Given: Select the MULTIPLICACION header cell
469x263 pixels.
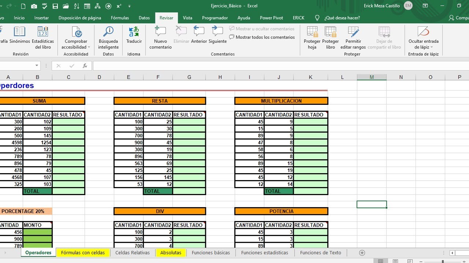Looking at the screenshot, I should 281,101.
